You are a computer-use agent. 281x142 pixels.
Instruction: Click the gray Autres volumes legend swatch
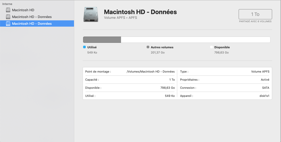(x=148, y=47)
